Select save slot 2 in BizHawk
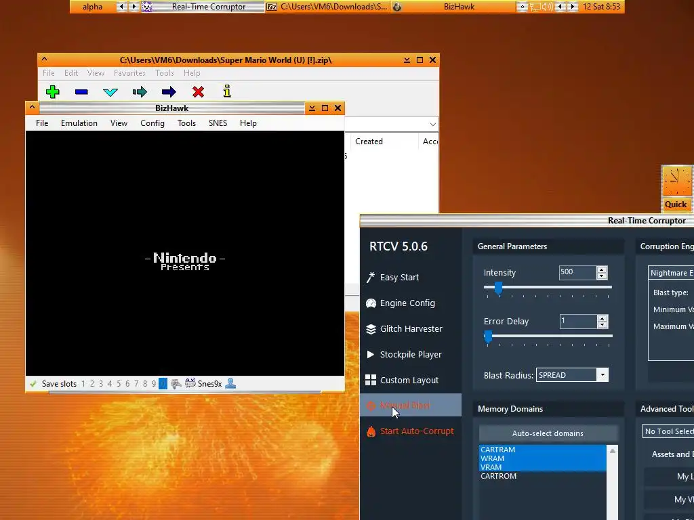Image resolution: width=694 pixels, height=520 pixels. pos(92,384)
